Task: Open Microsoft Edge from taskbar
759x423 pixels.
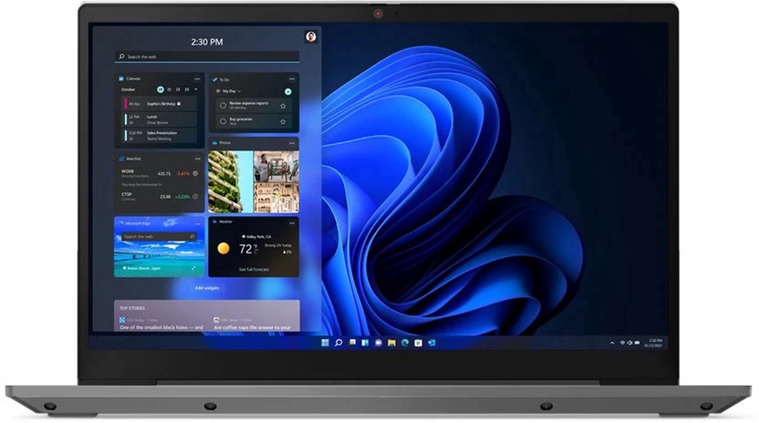Action: click(x=405, y=343)
